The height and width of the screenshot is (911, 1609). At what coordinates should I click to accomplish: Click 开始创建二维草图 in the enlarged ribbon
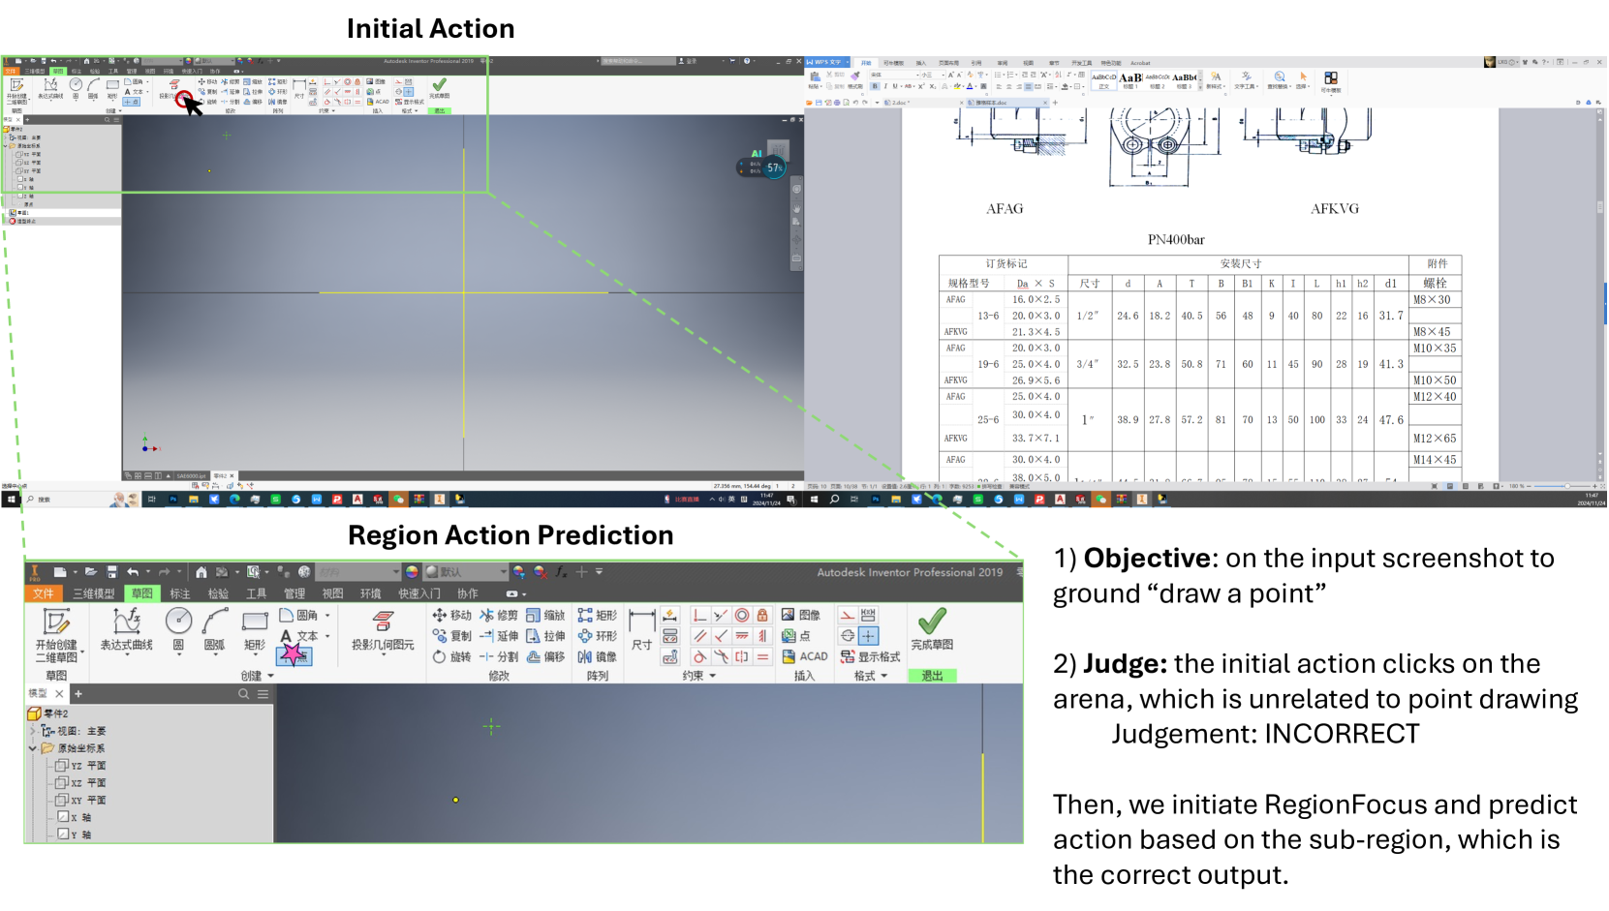(56, 635)
